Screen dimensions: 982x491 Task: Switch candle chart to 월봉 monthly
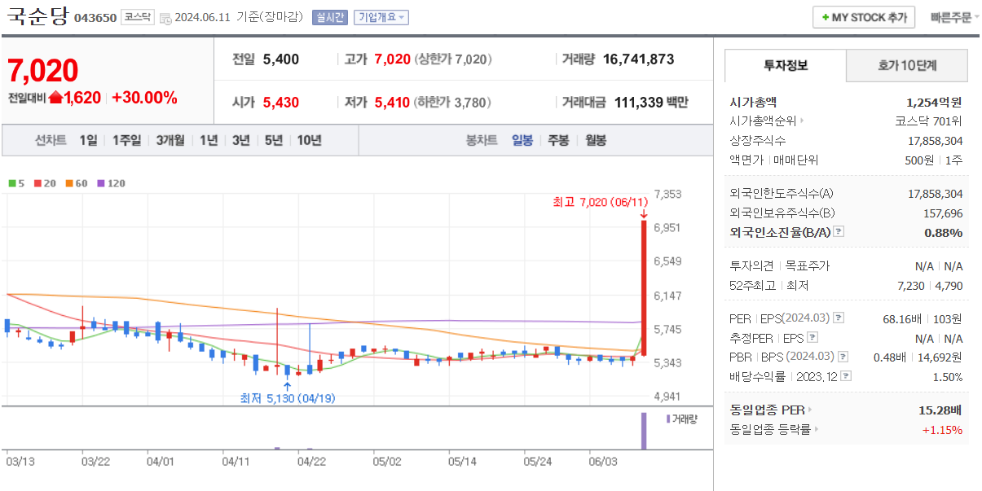[596, 140]
